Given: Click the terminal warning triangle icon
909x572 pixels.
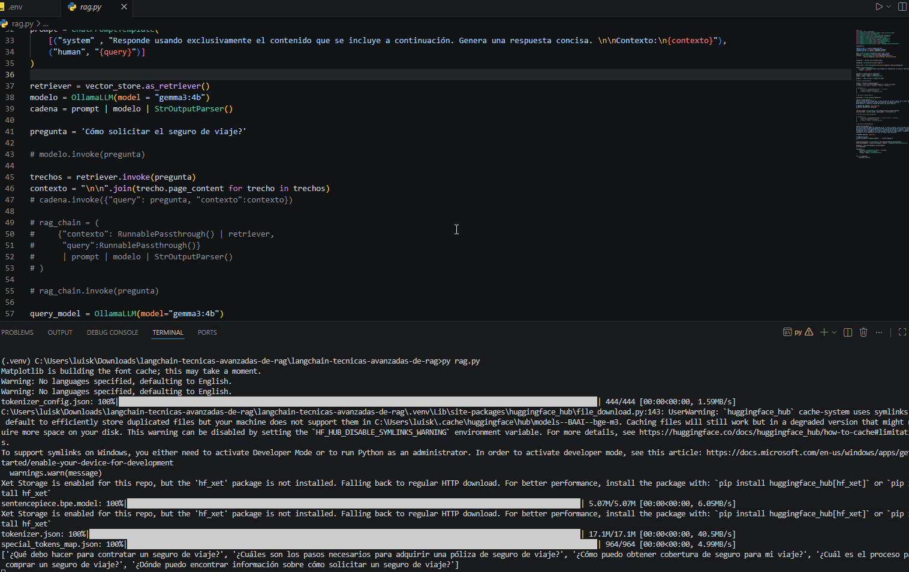Looking at the screenshot, I should [x=809, y=332].
